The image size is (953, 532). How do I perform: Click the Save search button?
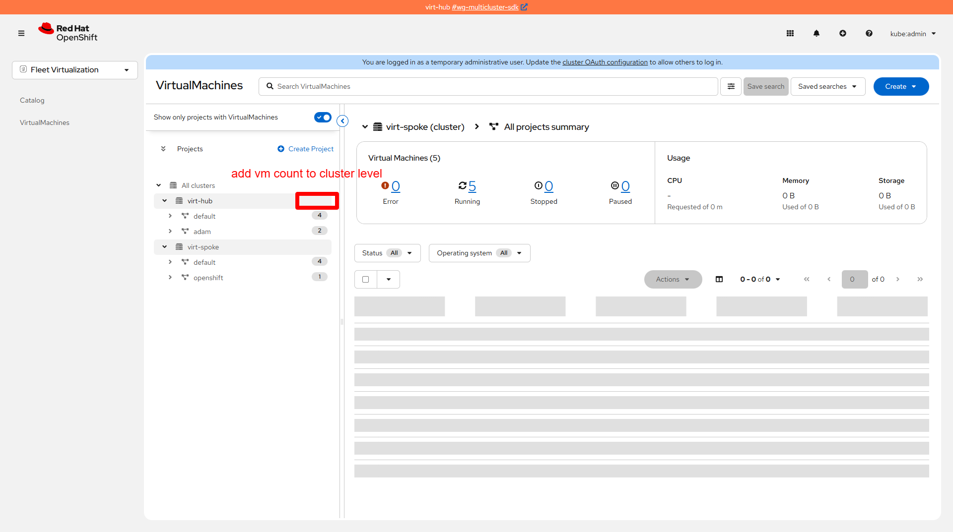(x=766, y=86)
